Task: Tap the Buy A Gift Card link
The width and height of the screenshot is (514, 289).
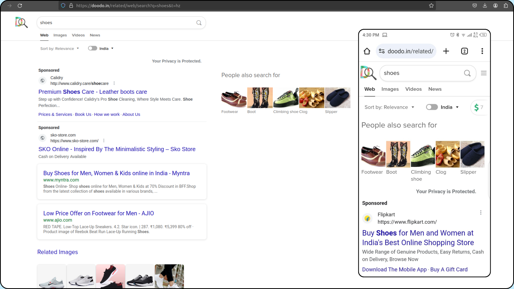Action: pyautogui.click(x=449, y=269)
